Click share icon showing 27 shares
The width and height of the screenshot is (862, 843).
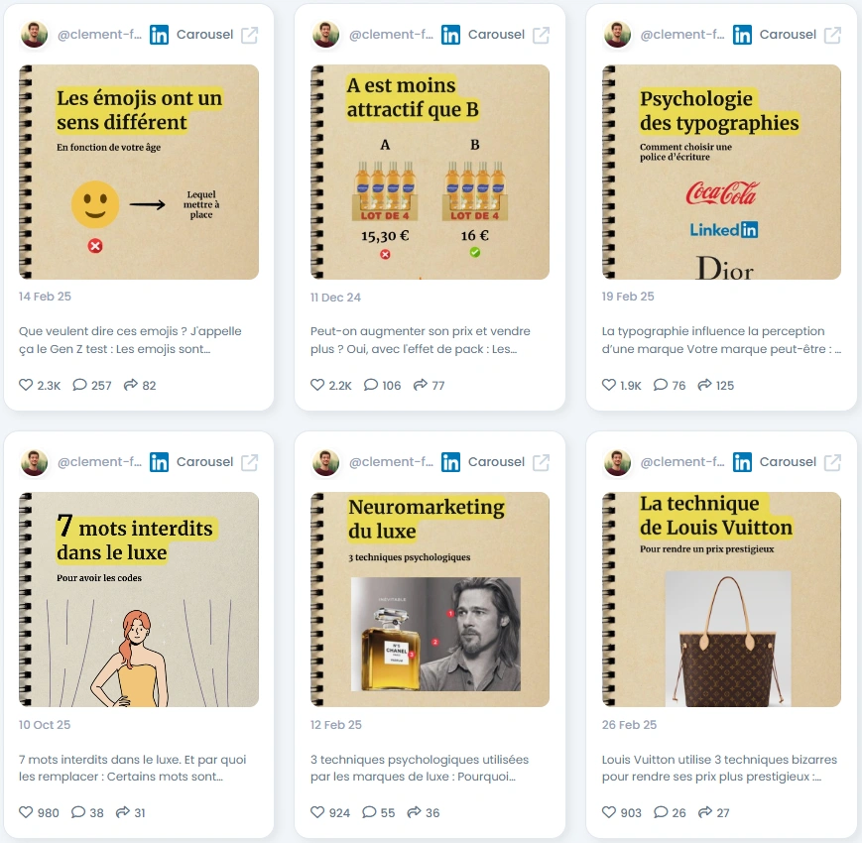click(704, 811)
